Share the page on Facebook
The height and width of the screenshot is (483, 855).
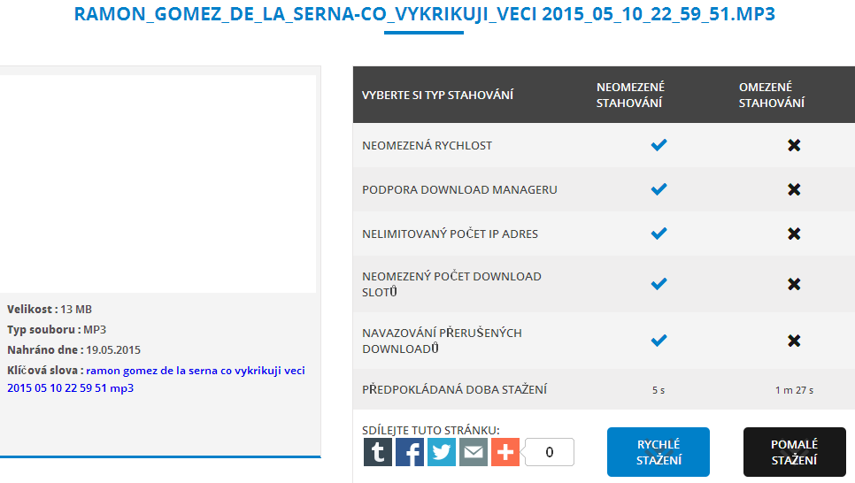coord(410,452)
